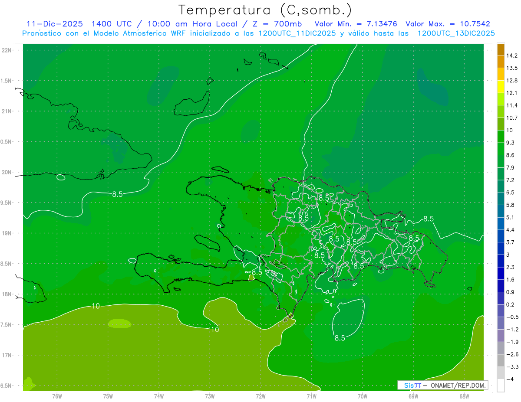Viewport: 521px width, 402px height.
Task: Click the lime legend swatch between 10.7 and 11.4
Action: [x=501, y=111]
